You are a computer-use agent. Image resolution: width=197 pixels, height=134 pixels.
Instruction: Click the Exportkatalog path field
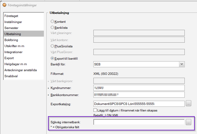[x=139, y=104]
